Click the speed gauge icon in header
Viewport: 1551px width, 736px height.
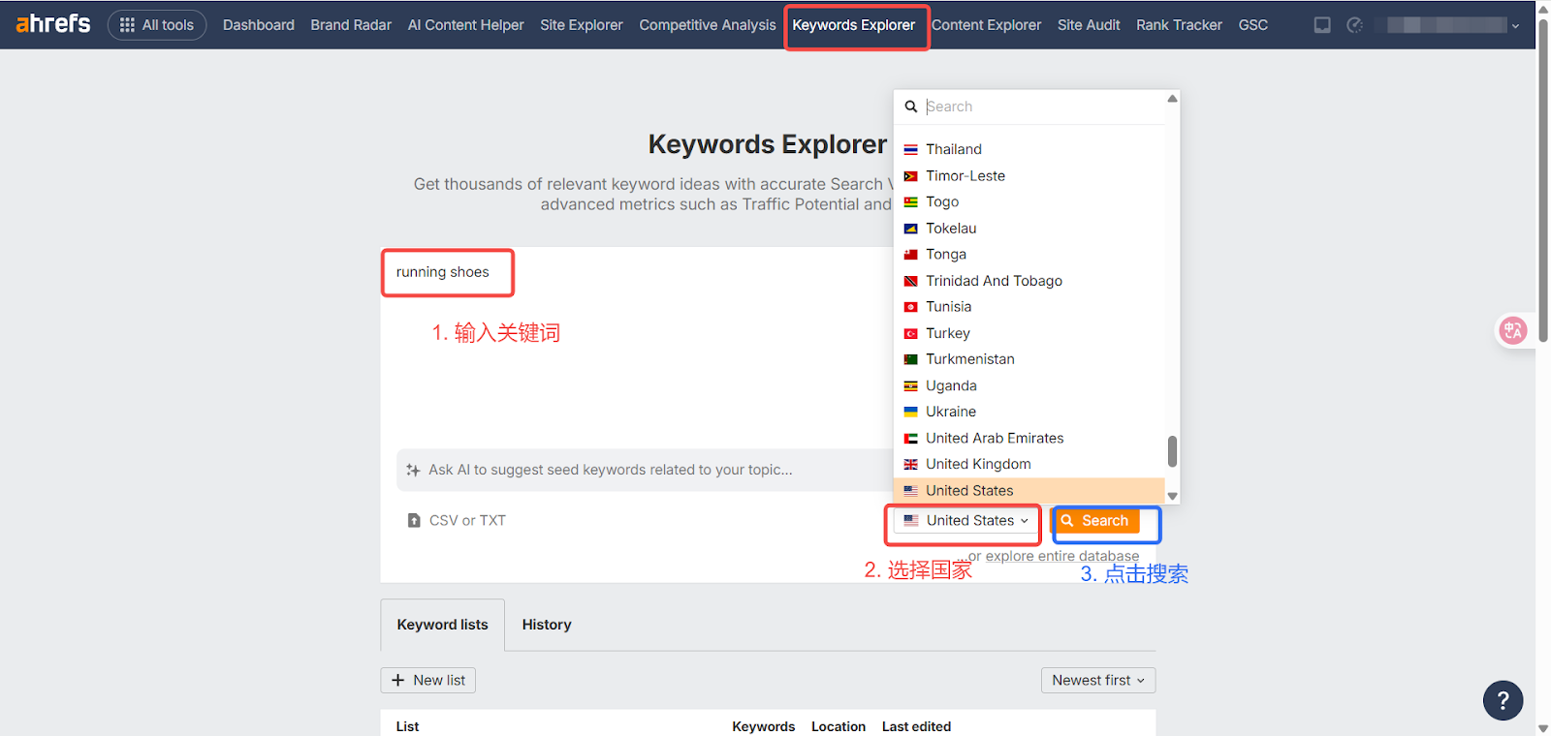pyautogui.click(x=1355, y=25)
